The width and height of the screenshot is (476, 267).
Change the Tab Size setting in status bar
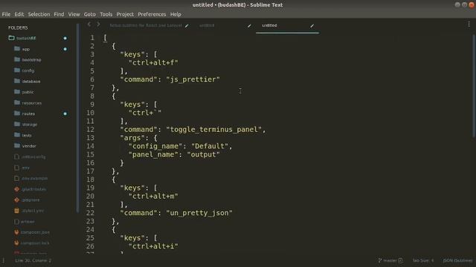[423, 260]
